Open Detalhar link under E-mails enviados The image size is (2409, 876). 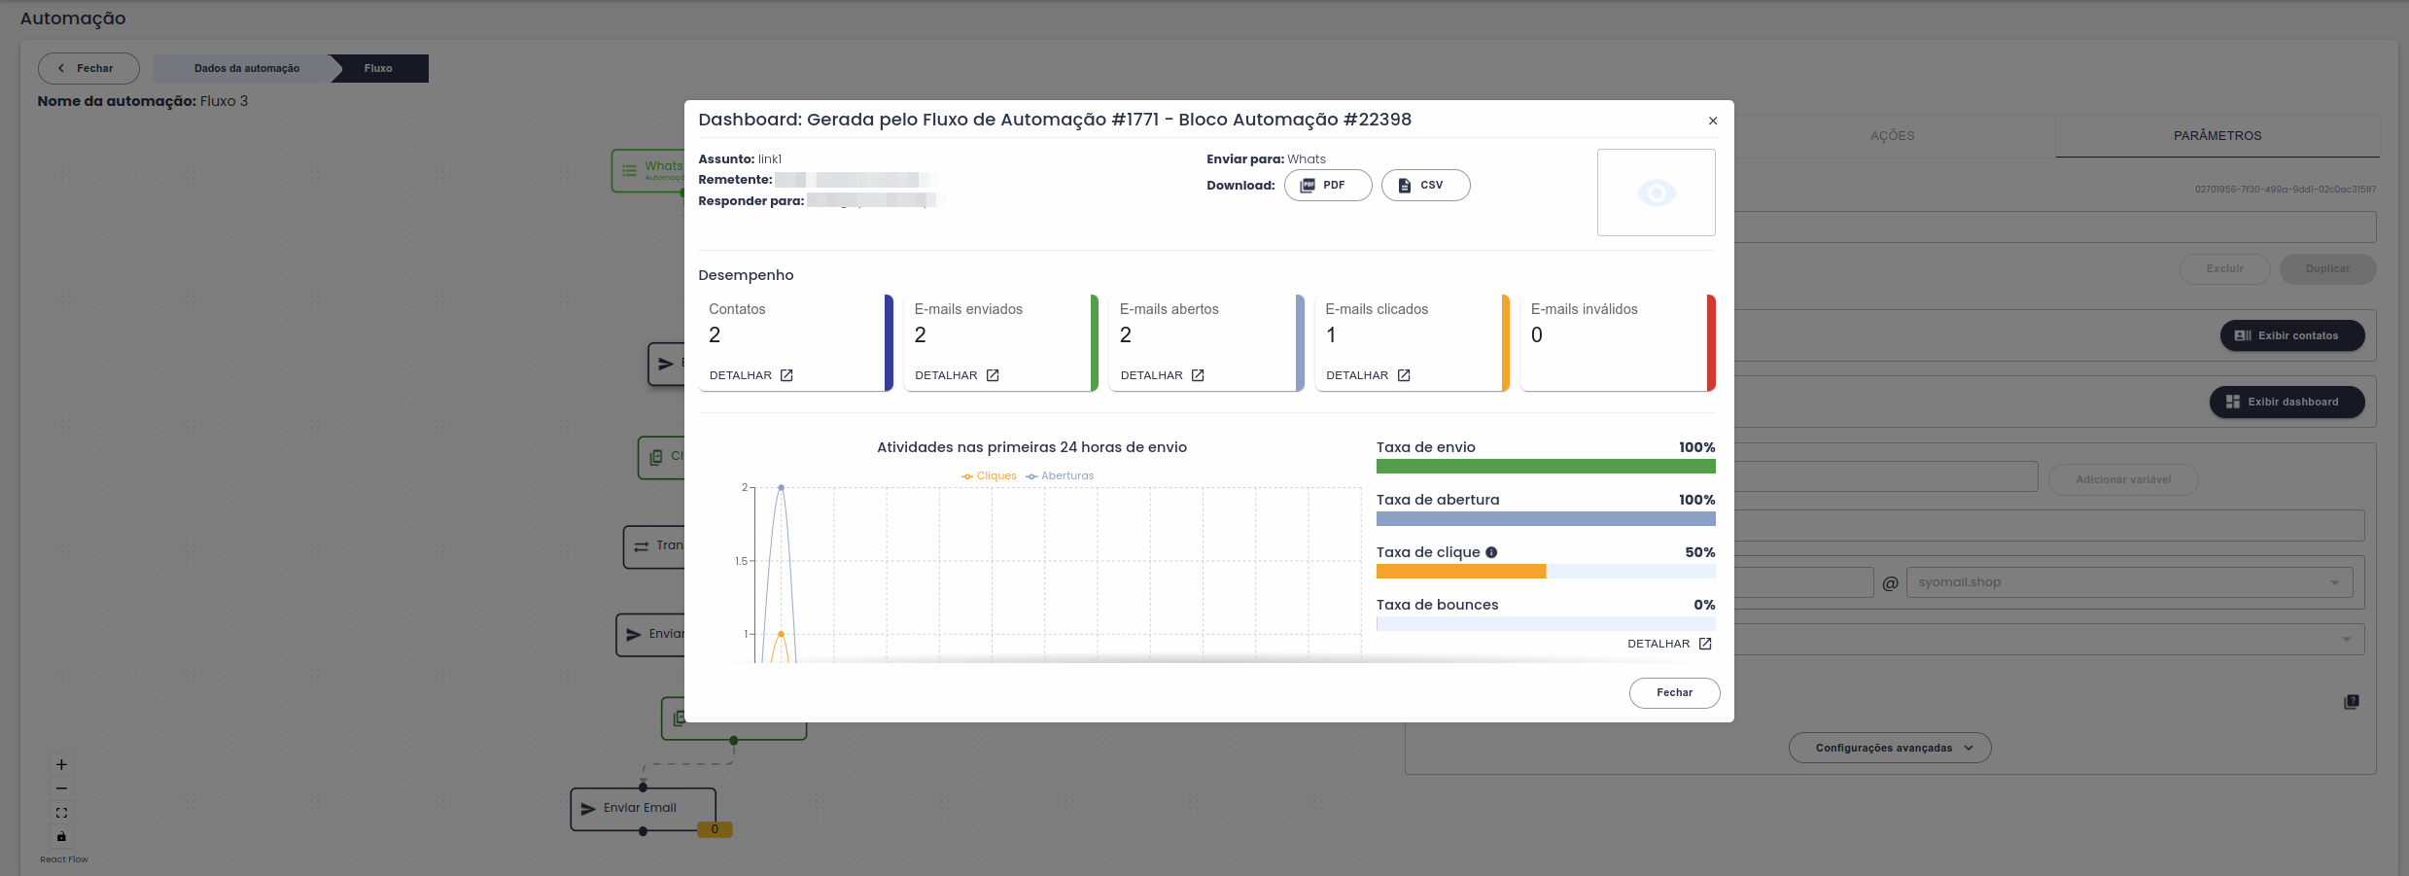point(957,375)
